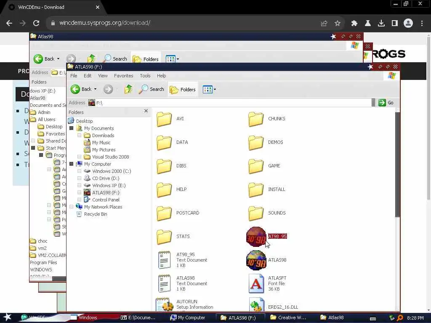This screenshot has height=323, width=431.
Task: Switch to Atlas98 taskbar button
Action: [332, 318]
